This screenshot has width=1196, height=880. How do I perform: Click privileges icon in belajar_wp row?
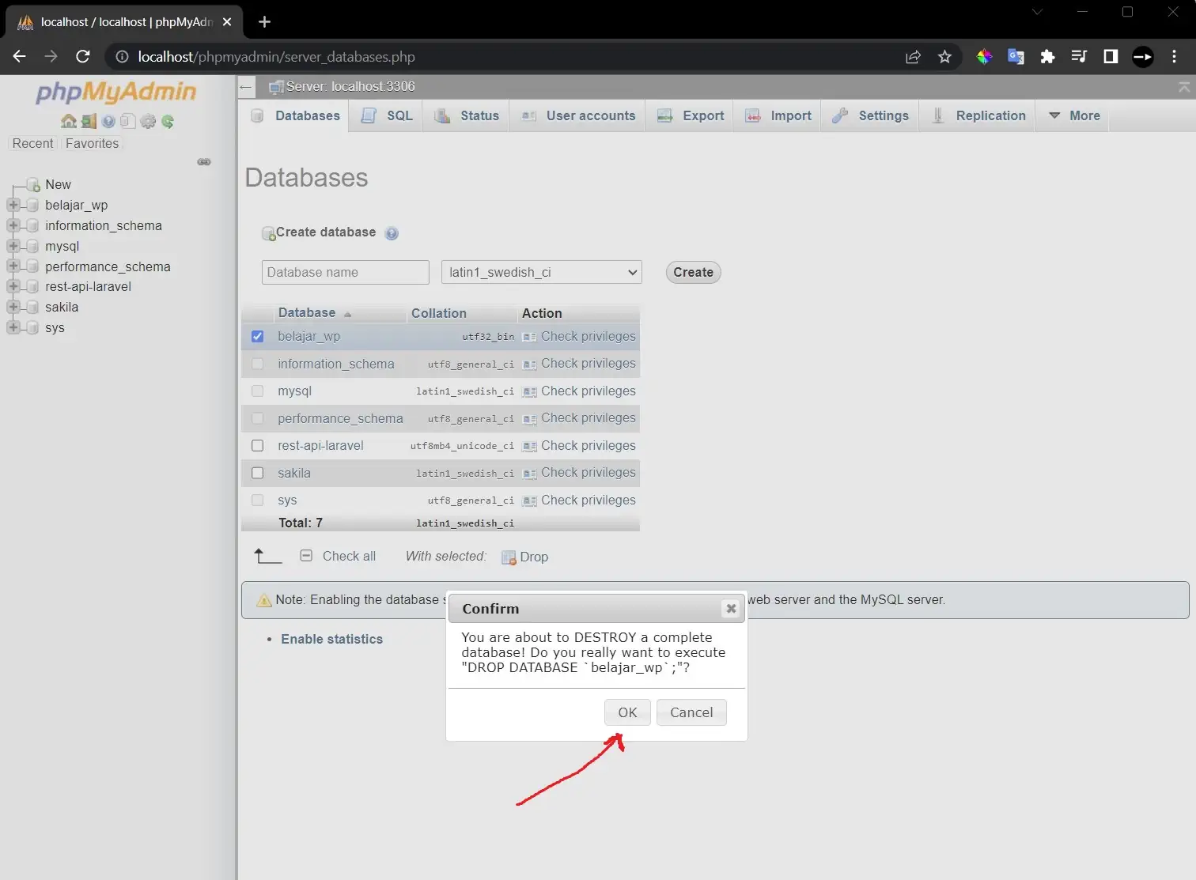530,337
